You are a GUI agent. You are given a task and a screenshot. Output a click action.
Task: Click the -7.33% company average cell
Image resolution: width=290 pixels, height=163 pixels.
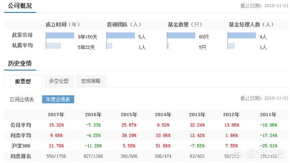click(x=93, y=125)
